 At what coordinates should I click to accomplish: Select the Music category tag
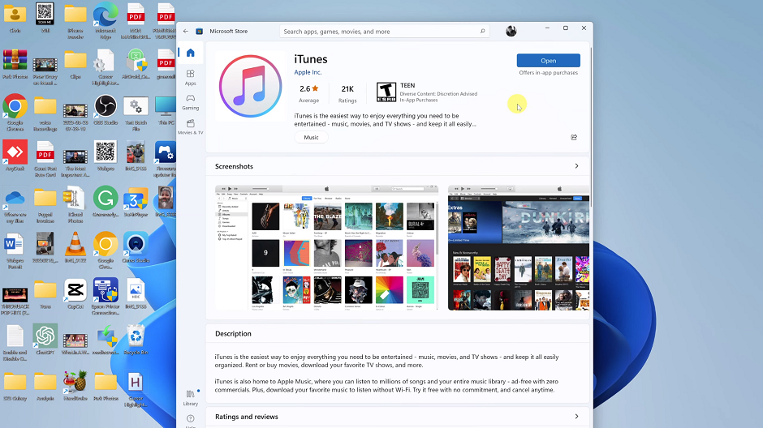311,138
